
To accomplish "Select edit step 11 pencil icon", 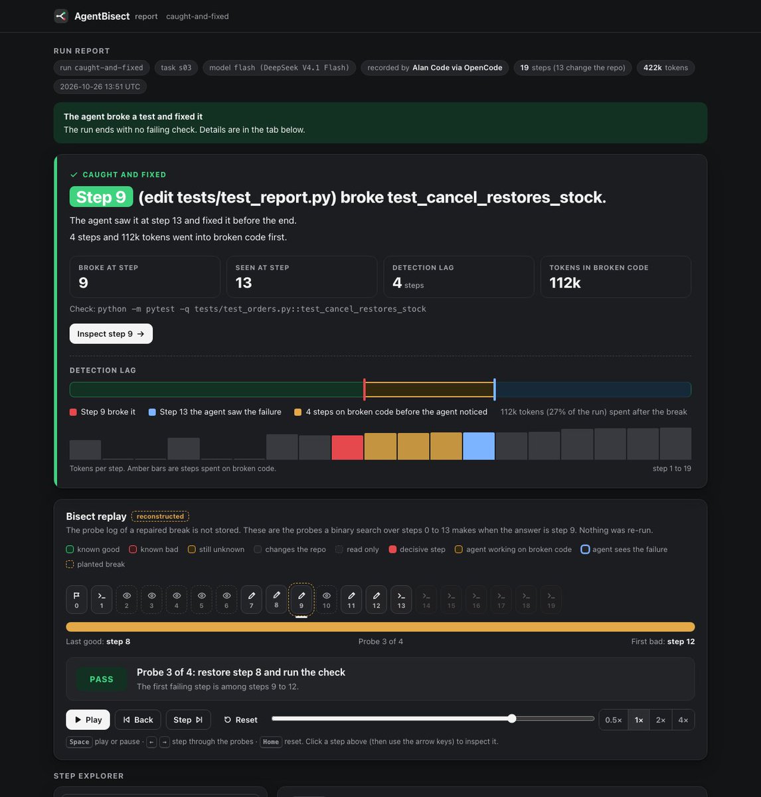I will pos(351,599).
